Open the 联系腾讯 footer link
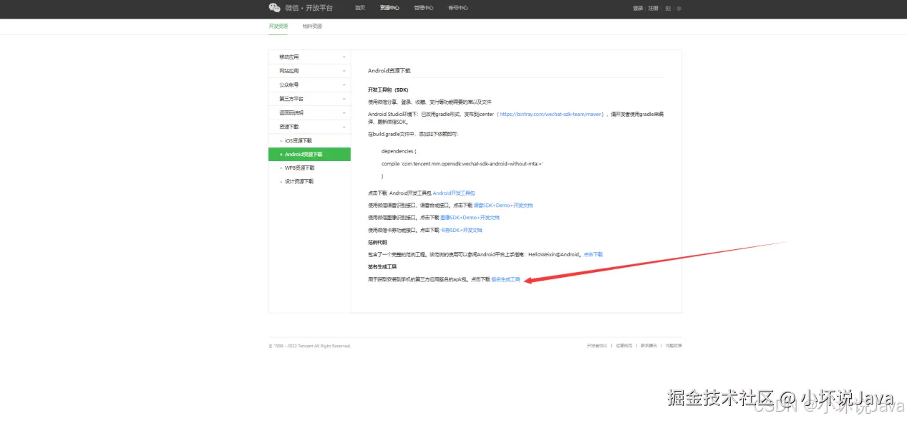 [649, 345]
